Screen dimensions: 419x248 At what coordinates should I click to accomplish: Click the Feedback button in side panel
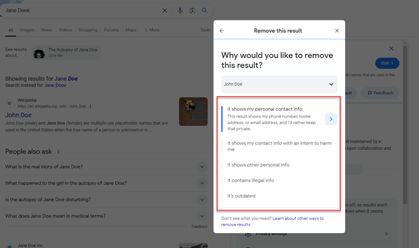(x=381, y=93)
